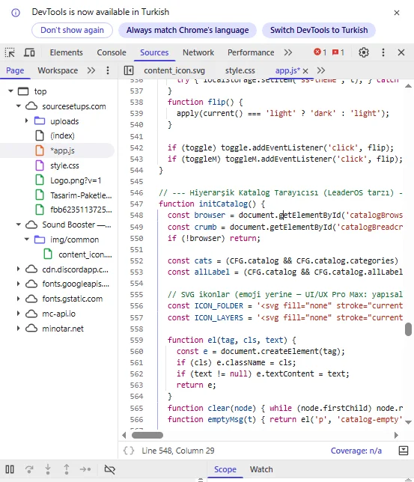The width and height of the screenshot is (414, 482).
Task: Open the style.css editor tab
Action: pyautogui.click(x=240, y=70)
